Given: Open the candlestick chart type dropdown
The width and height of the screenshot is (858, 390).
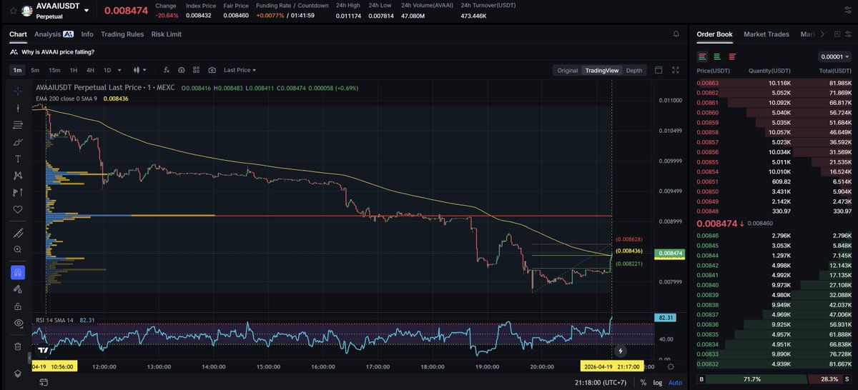Looking at the screenshot, I should (x=139, y=70).
